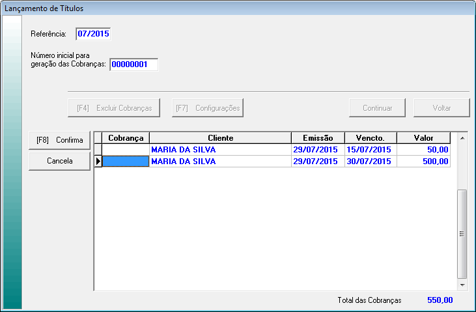Confirm with the [F8] Confirma button
This screenshot has width=476, height=312.
point(59,140)
